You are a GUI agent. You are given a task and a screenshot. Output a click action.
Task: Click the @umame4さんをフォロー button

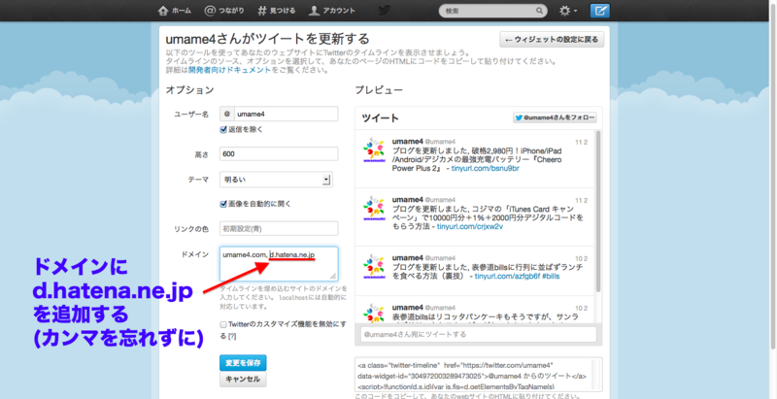(x=555, y=117)
